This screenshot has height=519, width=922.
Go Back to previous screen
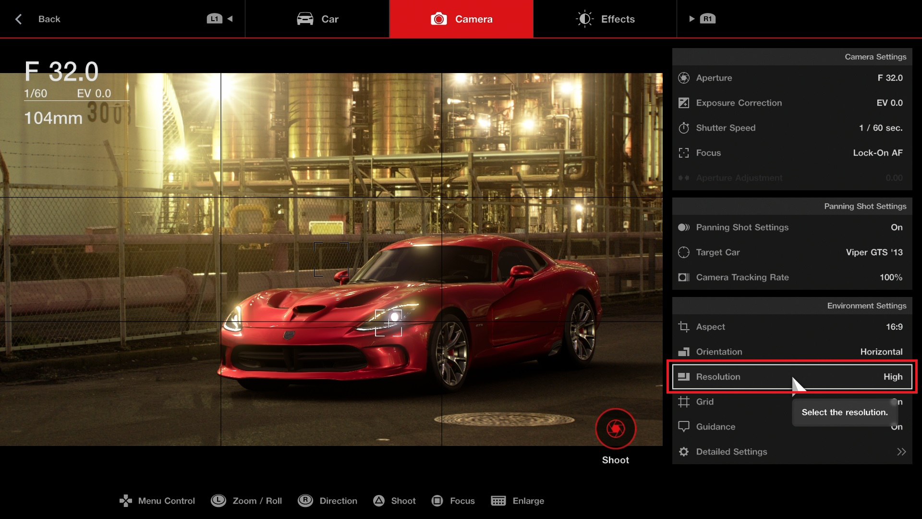tap(38, 19)
